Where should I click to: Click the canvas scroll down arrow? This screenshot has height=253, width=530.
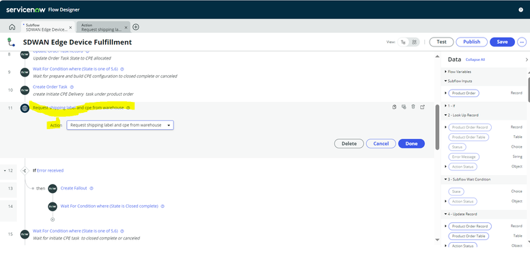point(437,239)
